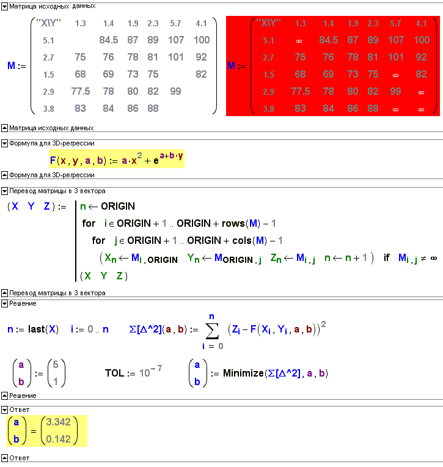Click cell 107 in the white matrix
The image size is (443, 467).
[x=176, y=40]
